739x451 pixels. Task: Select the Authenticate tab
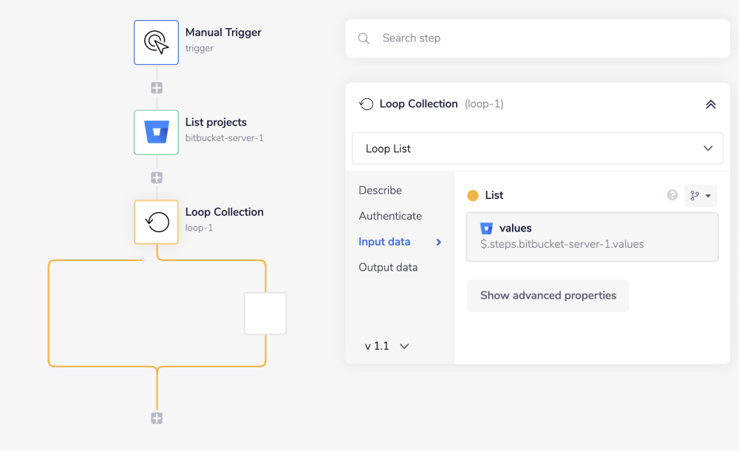click(389, 216)
